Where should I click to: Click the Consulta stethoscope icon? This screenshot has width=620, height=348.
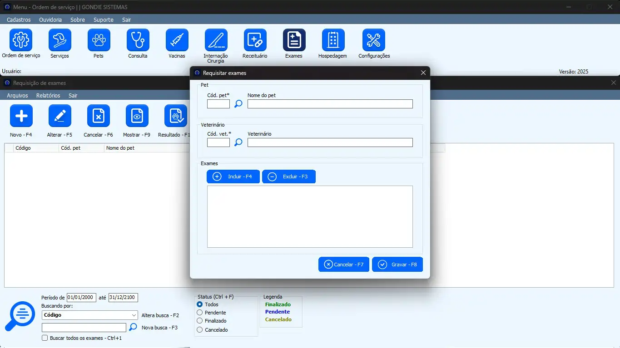138,40
